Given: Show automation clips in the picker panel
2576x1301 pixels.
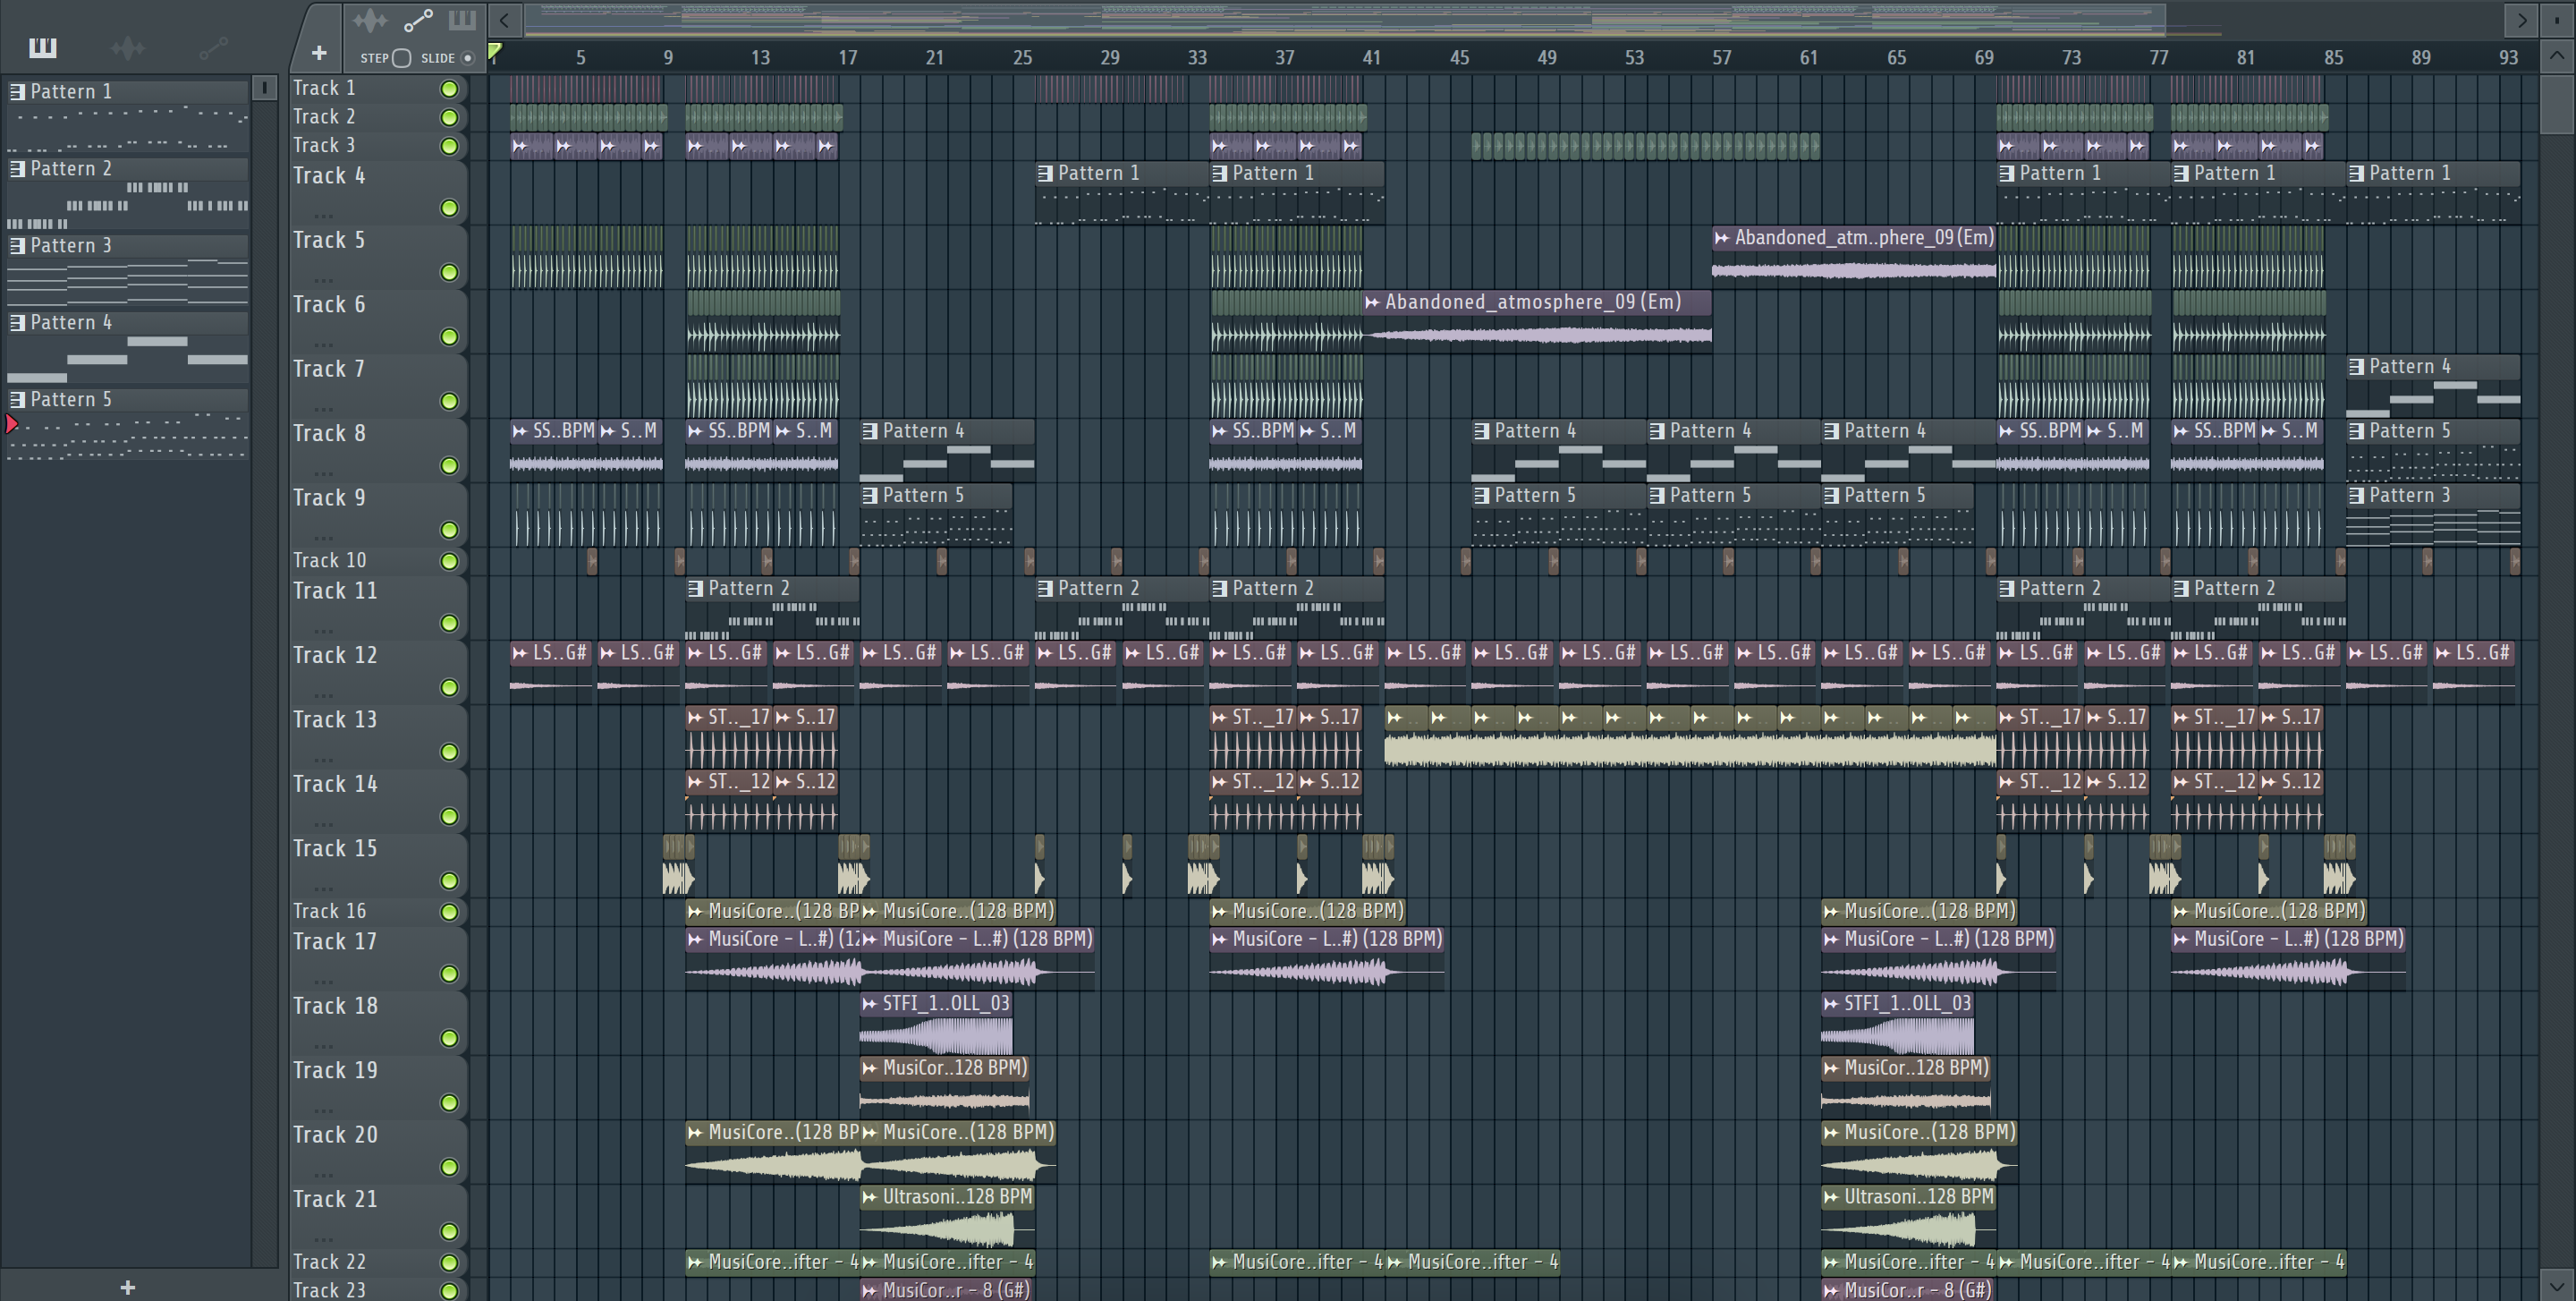Looking at the screenshot, I should pos(213,47).
